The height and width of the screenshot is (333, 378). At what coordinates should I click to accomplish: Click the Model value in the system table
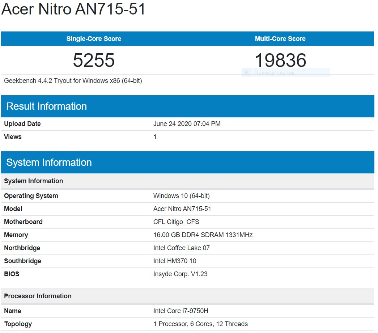182,209
